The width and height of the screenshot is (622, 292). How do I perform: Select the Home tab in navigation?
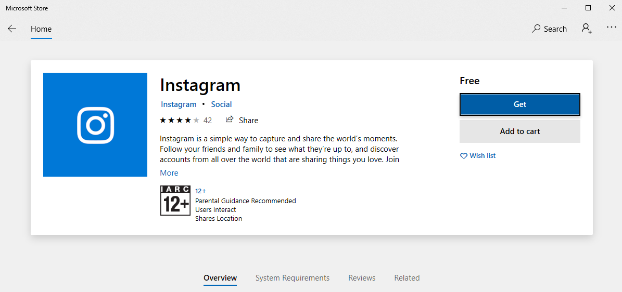41,29
